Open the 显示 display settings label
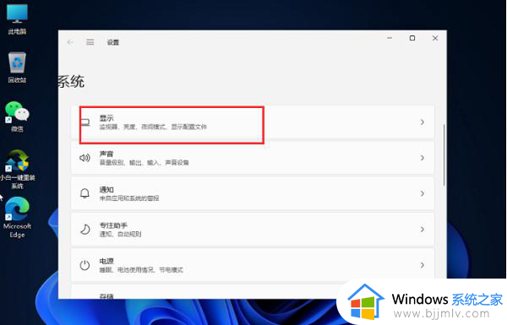 106,118
